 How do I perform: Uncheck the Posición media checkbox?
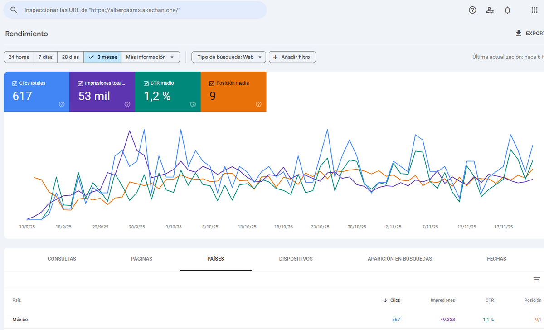212,83
